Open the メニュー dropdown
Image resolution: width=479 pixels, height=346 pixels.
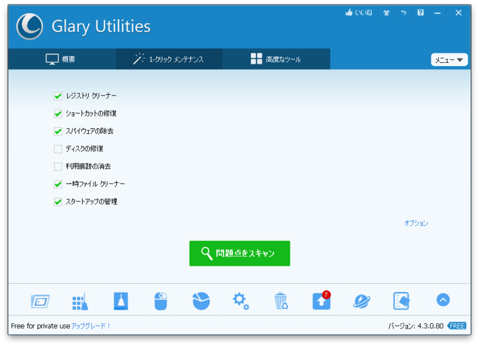[449, 59]
